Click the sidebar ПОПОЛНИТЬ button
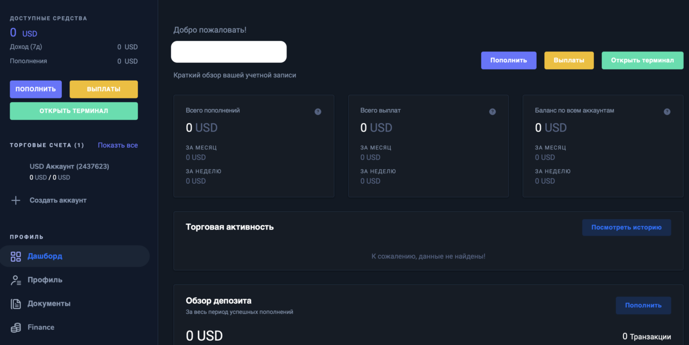The width and height of the screenshot is (689, 345). [36, 89]
